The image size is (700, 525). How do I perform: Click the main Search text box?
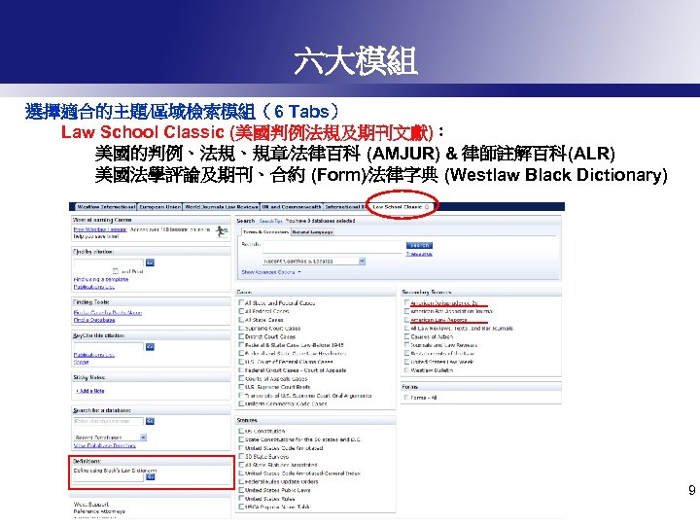(333, 247)
